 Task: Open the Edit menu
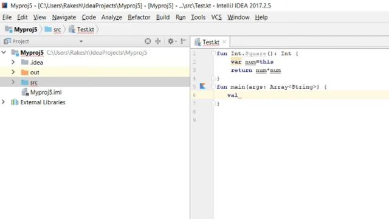point(22,18)
